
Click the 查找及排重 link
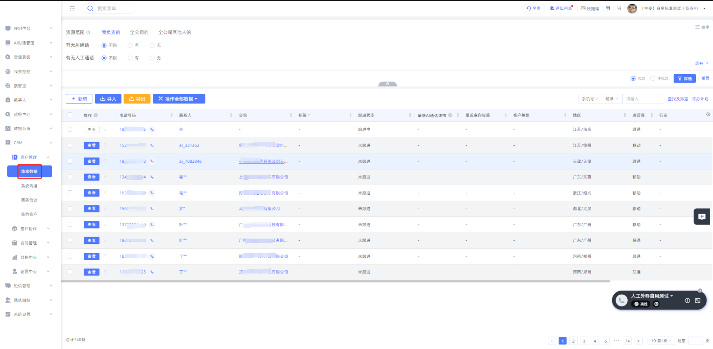tap(678, 99)
